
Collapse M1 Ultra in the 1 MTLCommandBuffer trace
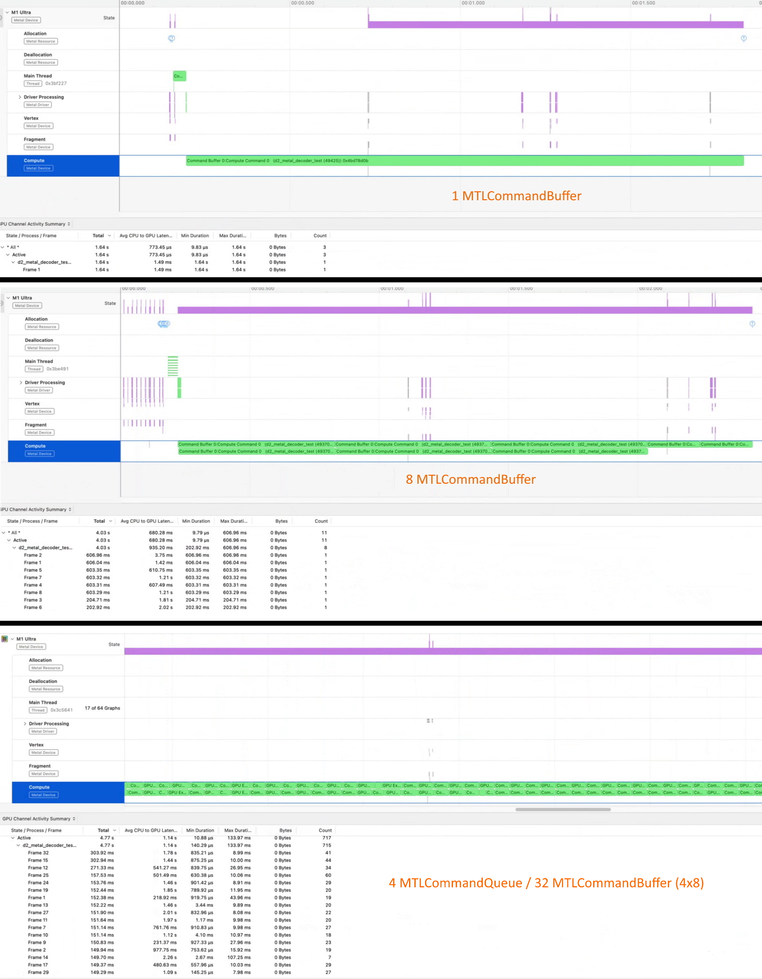coord(7,12)
